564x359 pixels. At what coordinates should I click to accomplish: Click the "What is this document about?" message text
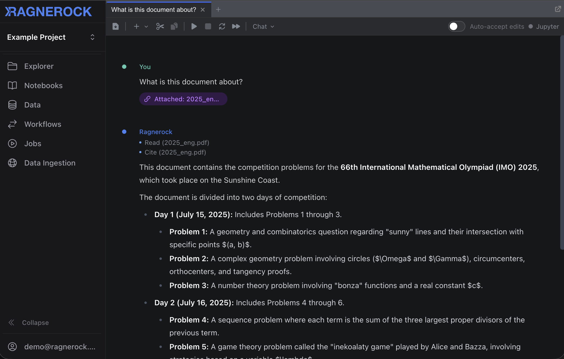[191, 82]
